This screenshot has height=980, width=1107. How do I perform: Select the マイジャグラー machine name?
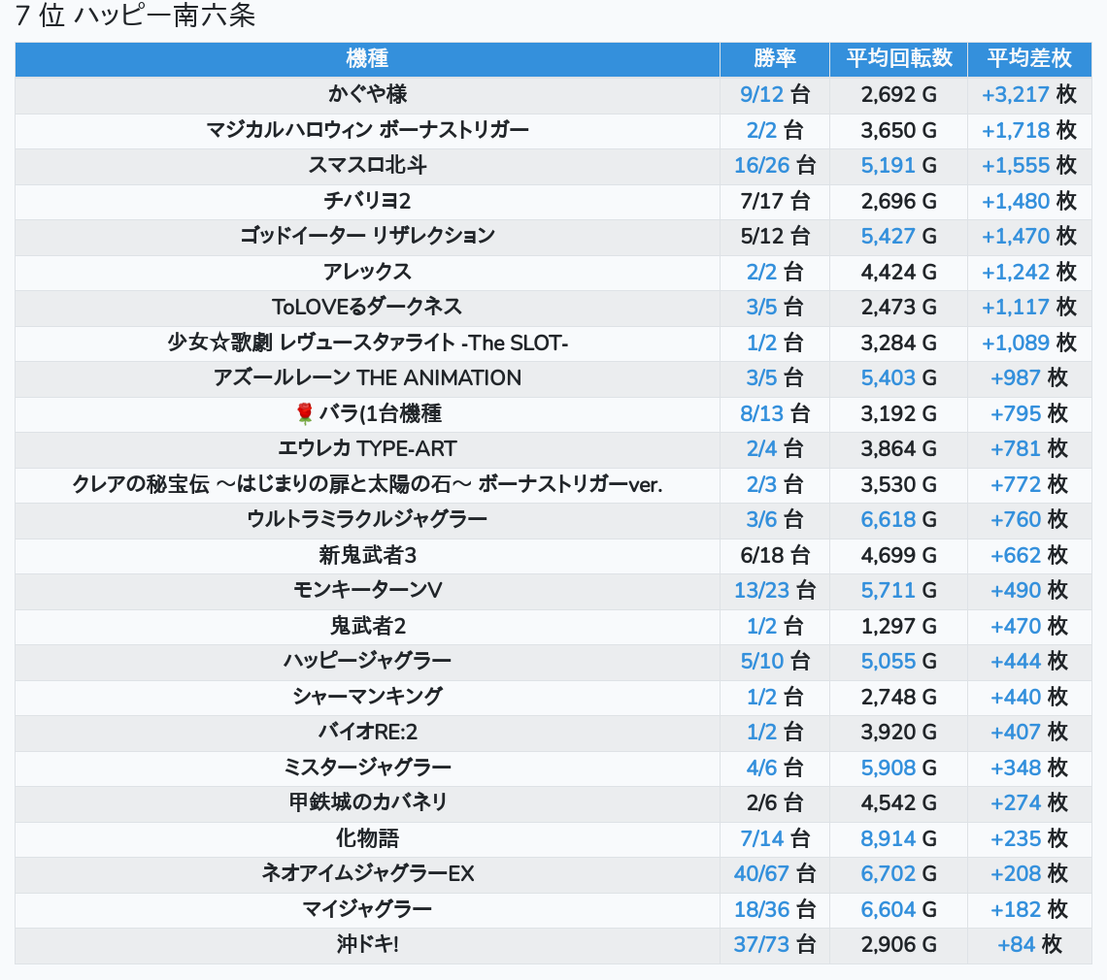367,909
